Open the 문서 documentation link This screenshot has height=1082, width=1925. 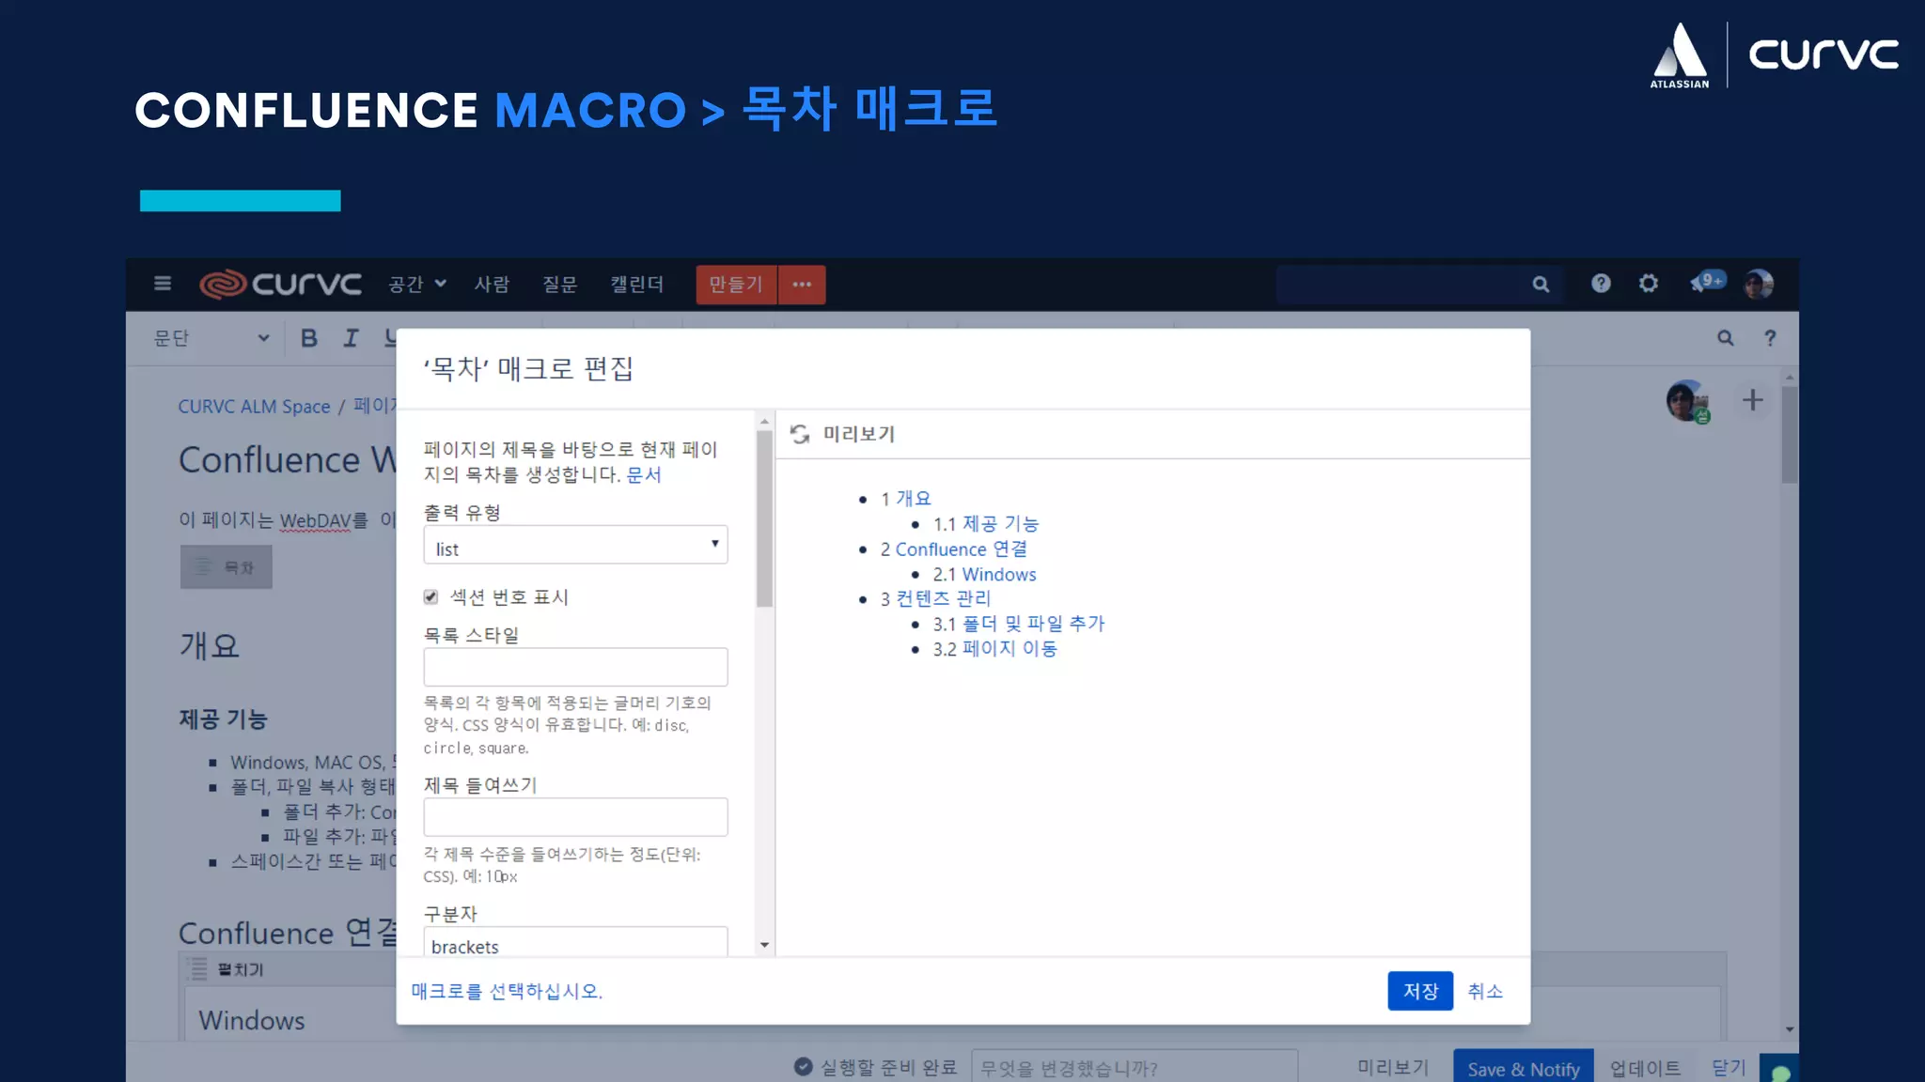(x=644, y=474)
